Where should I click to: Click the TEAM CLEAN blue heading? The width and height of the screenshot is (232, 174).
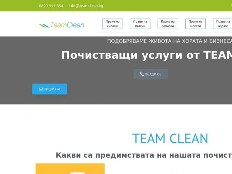(170, 139)
